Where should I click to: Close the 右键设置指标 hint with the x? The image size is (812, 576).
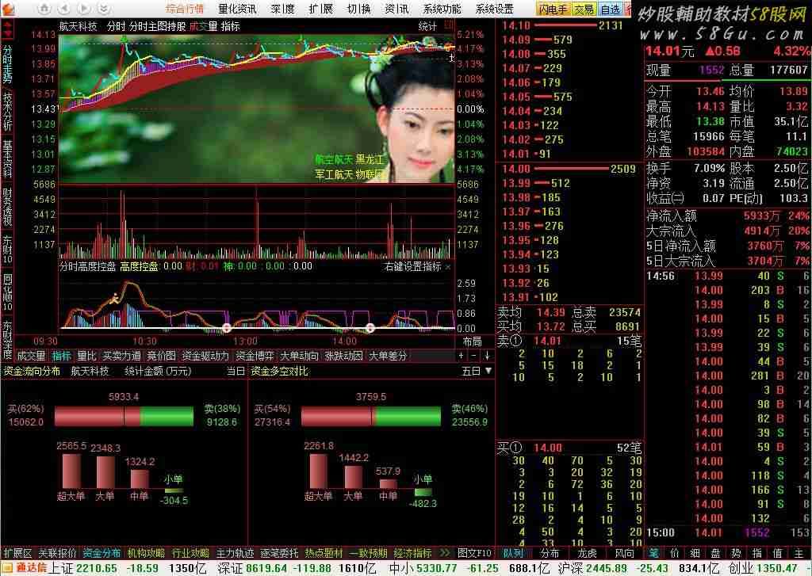tap(449, 267)
